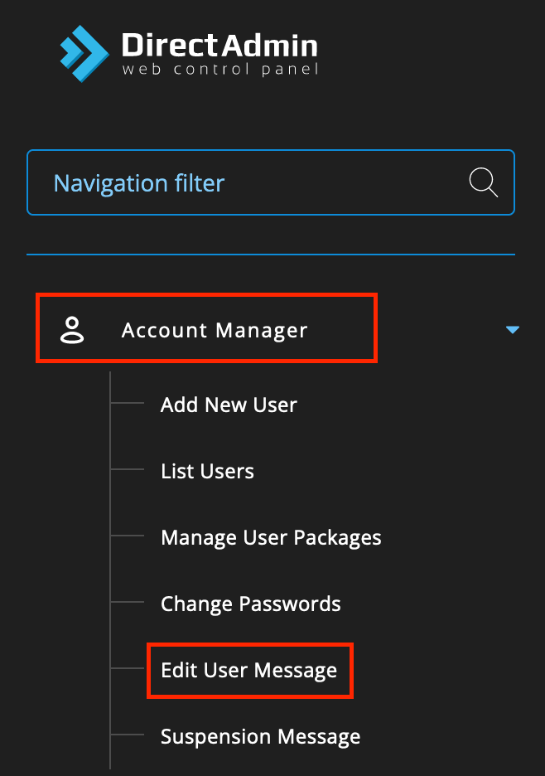The width and height of the screenshot is (545, 776).
Task: Open Manage User Packages
Action: (x=271, y=538)
